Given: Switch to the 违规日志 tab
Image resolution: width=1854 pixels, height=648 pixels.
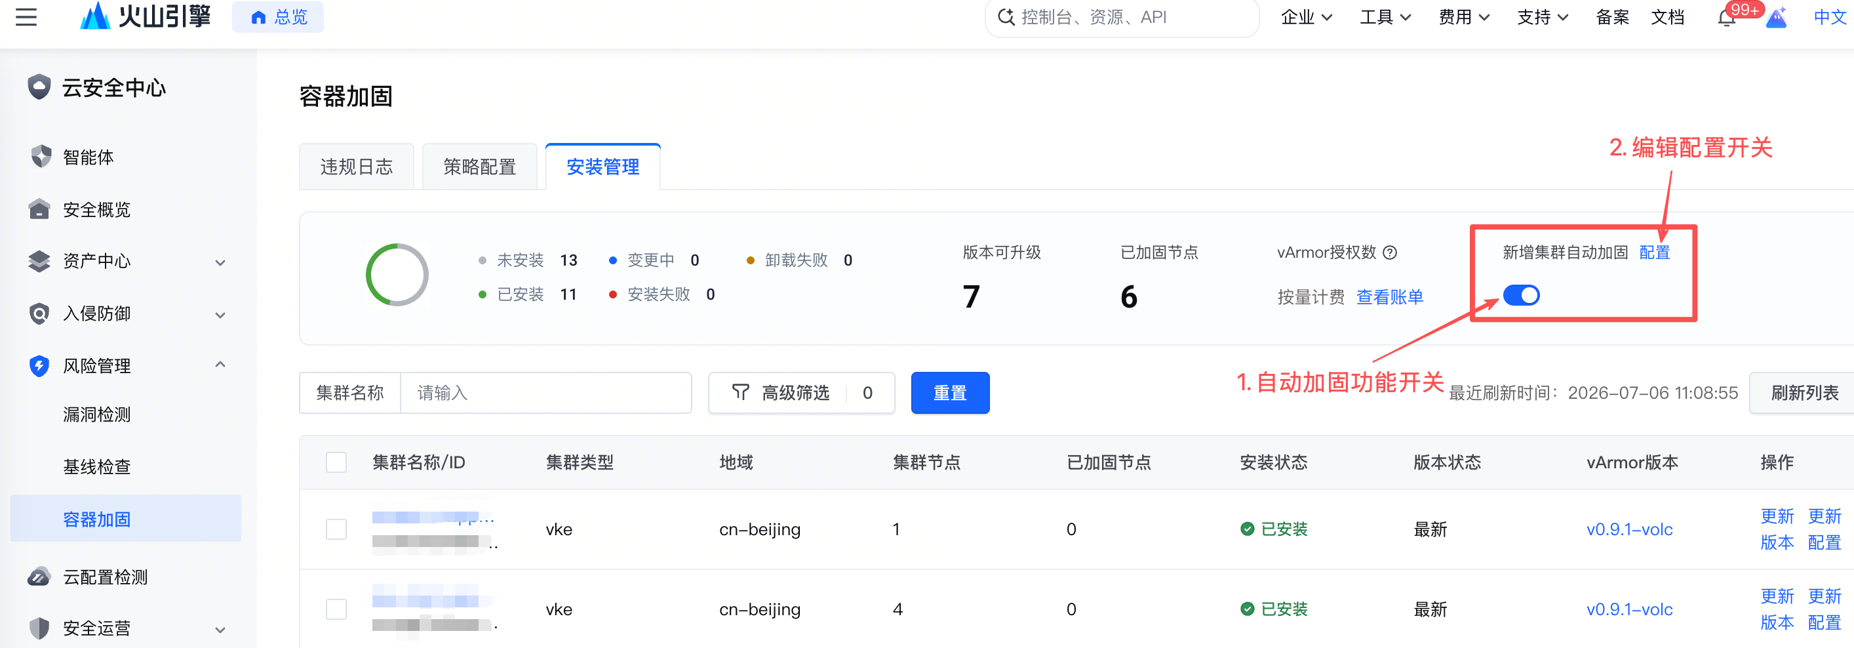Looking at the screenshot, I should (356, 167).
